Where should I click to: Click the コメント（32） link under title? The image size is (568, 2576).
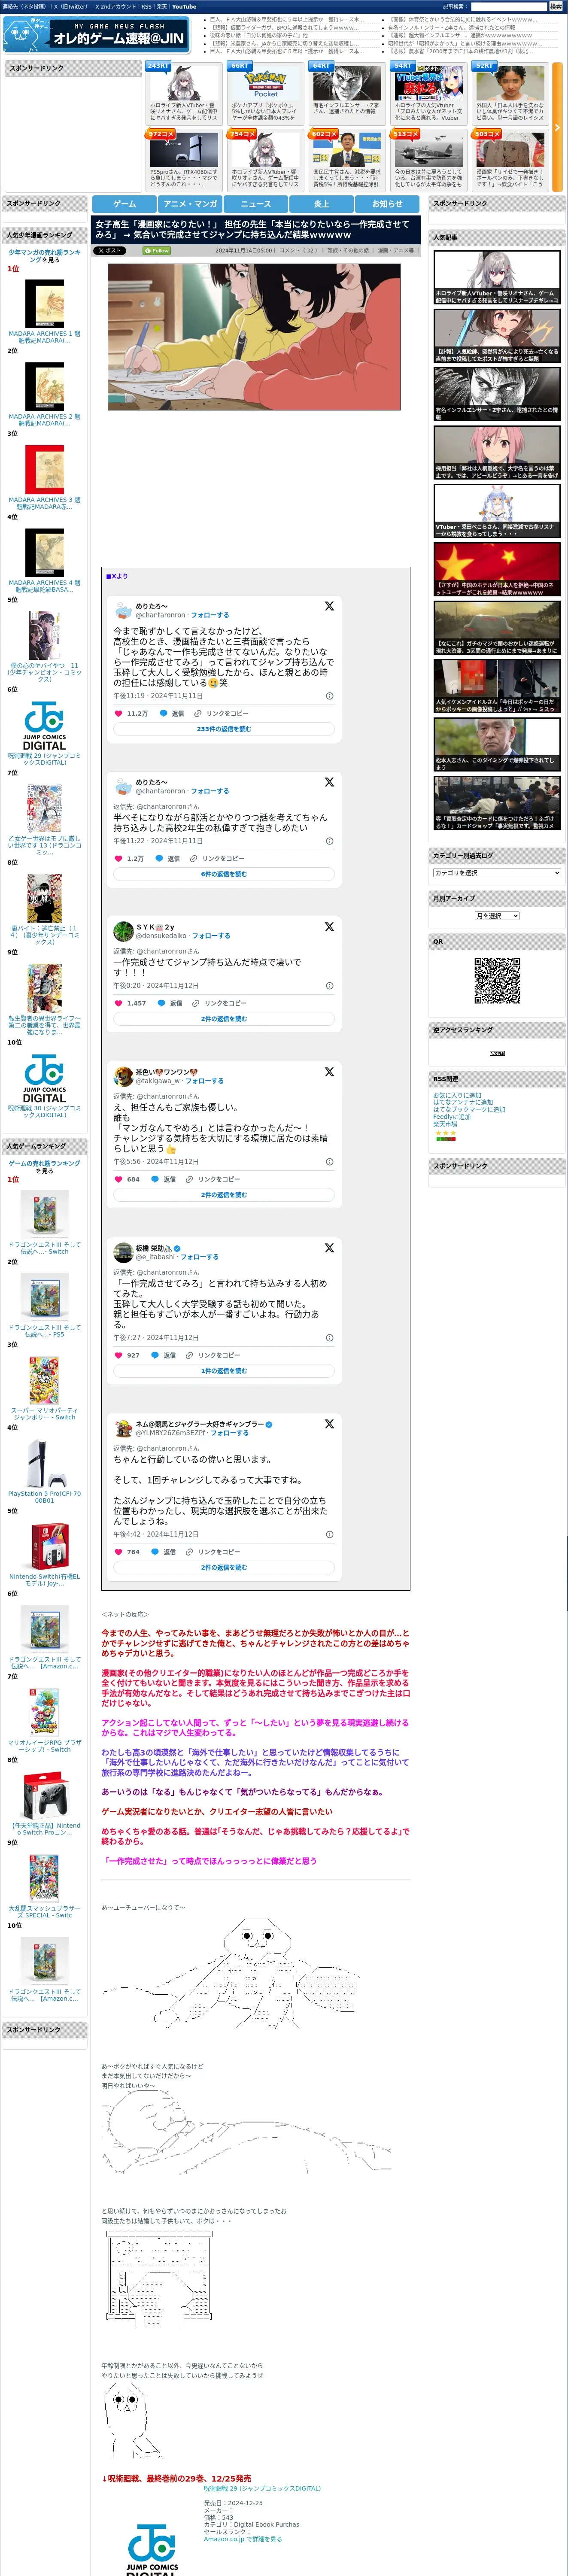299,251
